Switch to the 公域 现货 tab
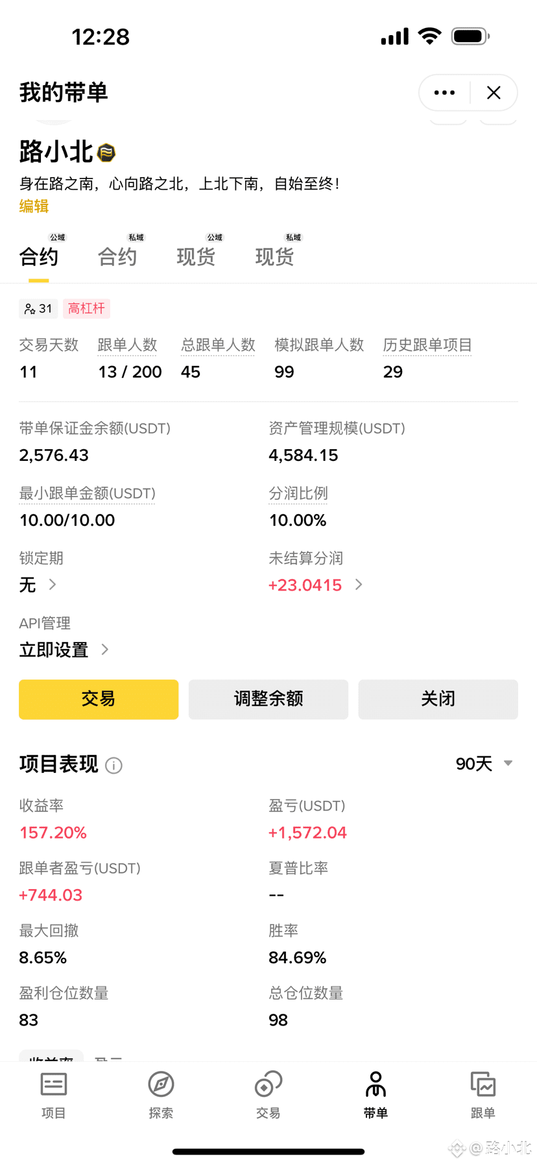 [x=196, y=256]
